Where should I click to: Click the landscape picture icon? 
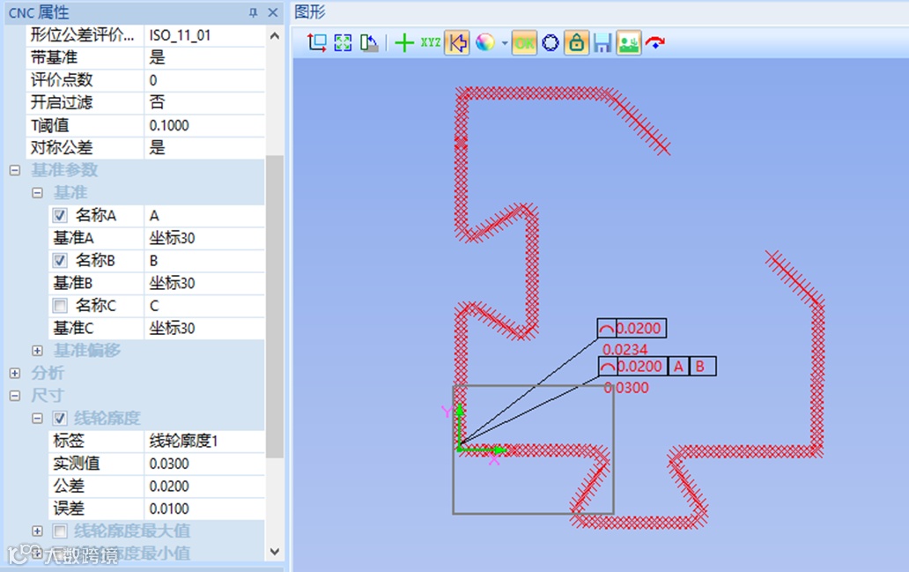pos(629,42)
